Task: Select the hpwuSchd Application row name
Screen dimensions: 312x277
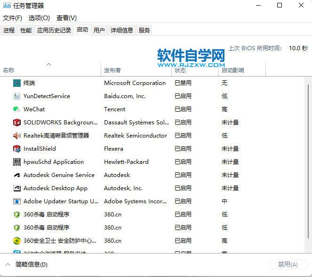Action: (x=54, y=162)
